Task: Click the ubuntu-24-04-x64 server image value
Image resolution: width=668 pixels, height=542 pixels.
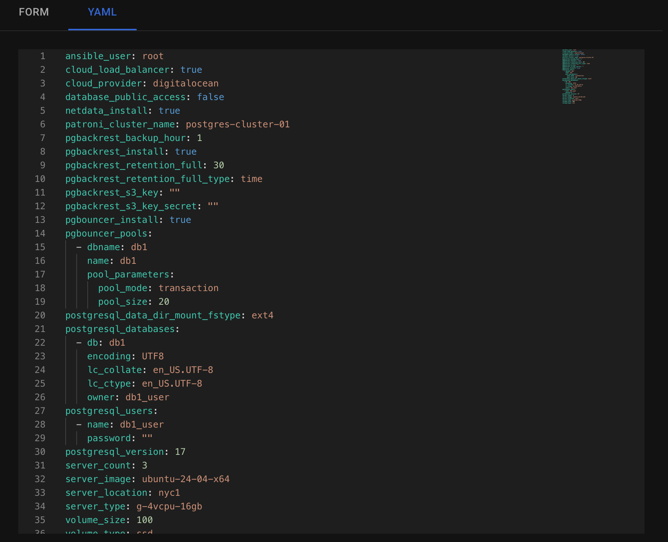Action: tap(186, 479)
